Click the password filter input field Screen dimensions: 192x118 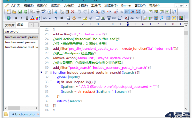point(21,31)
